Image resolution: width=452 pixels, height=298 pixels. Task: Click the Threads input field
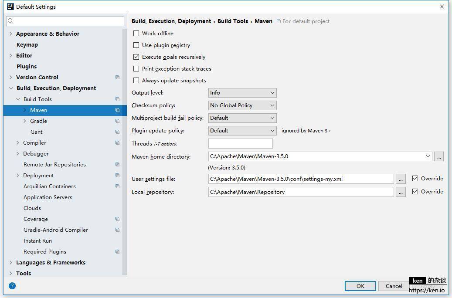click(x=241, y=143)
